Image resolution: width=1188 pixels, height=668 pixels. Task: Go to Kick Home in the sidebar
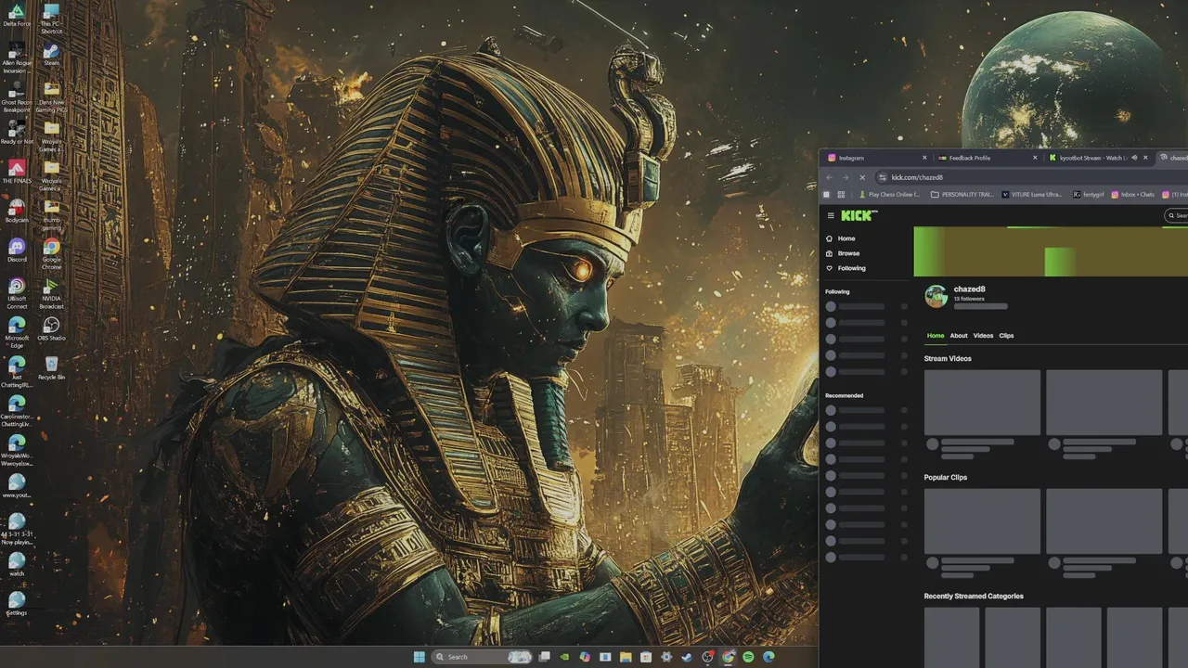click(x=841, y=238)
